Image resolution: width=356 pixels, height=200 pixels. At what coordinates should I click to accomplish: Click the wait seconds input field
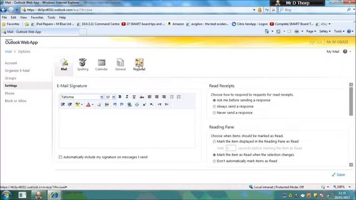pos(231,148)
